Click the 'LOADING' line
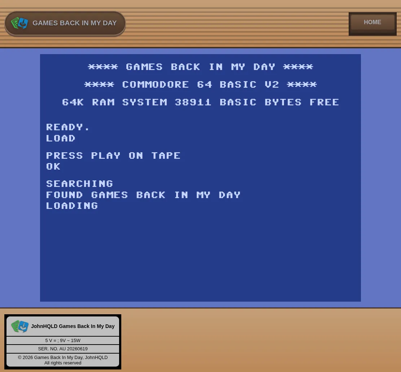The image size is (401, 372). tap(72, 206)
